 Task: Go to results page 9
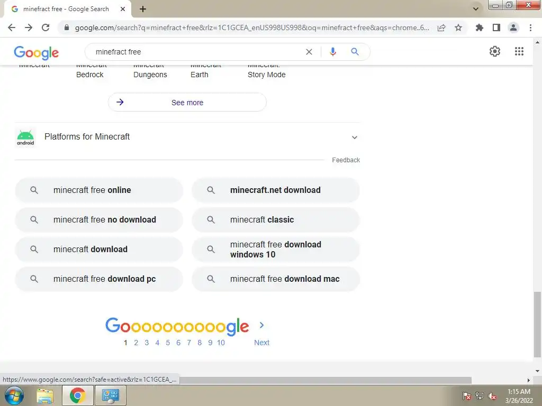(x=210, y=343)
